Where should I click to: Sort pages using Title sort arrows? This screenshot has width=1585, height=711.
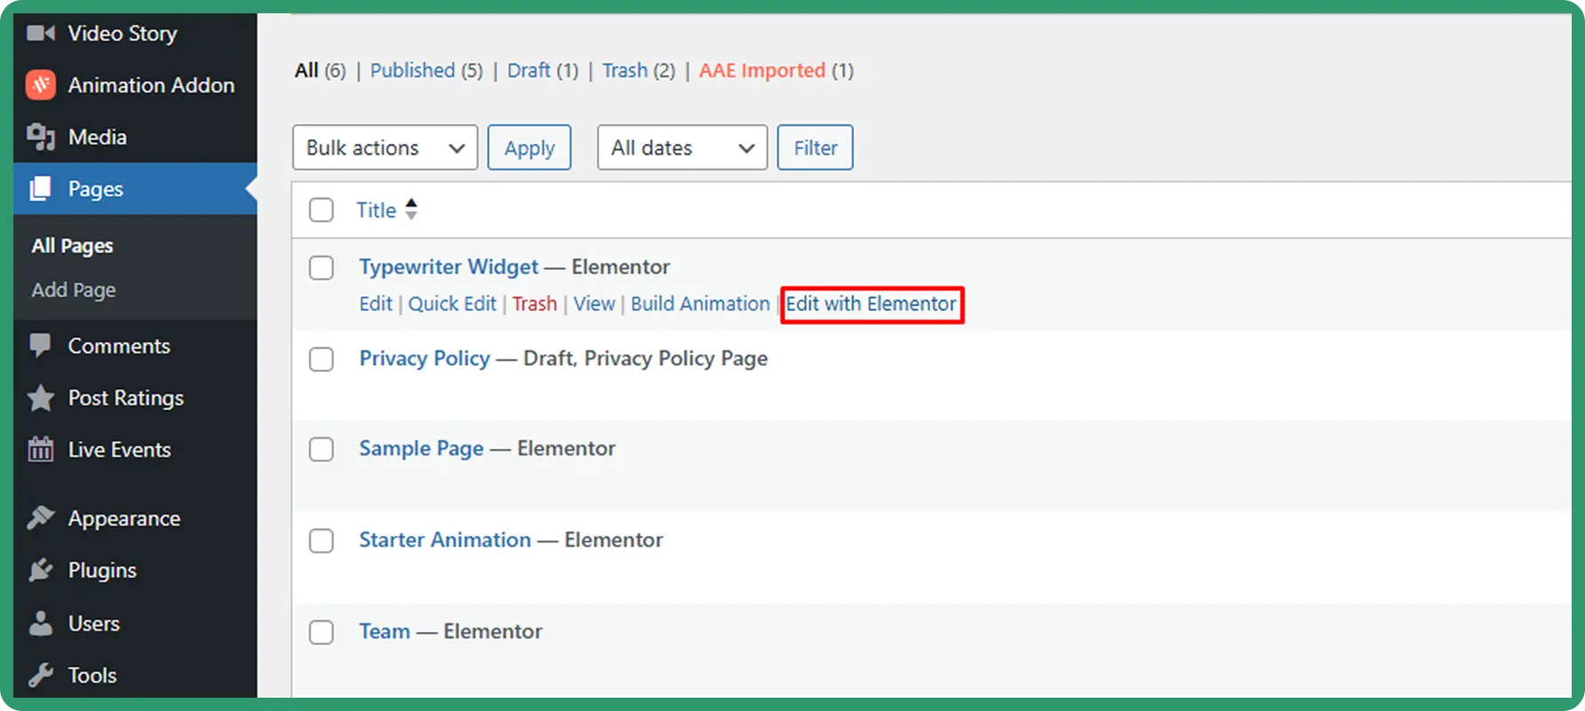(x=411, y=209)
